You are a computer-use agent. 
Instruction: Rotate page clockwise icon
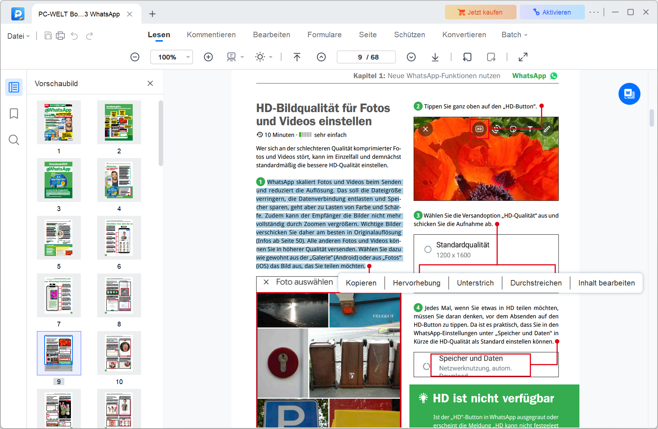(491, 57)
